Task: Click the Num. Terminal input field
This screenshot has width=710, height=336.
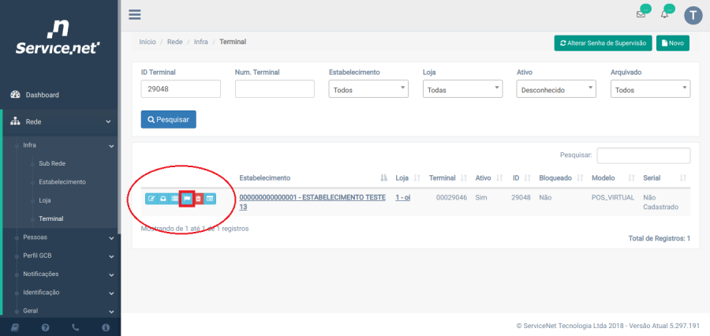Action: (x=275, y=90)
